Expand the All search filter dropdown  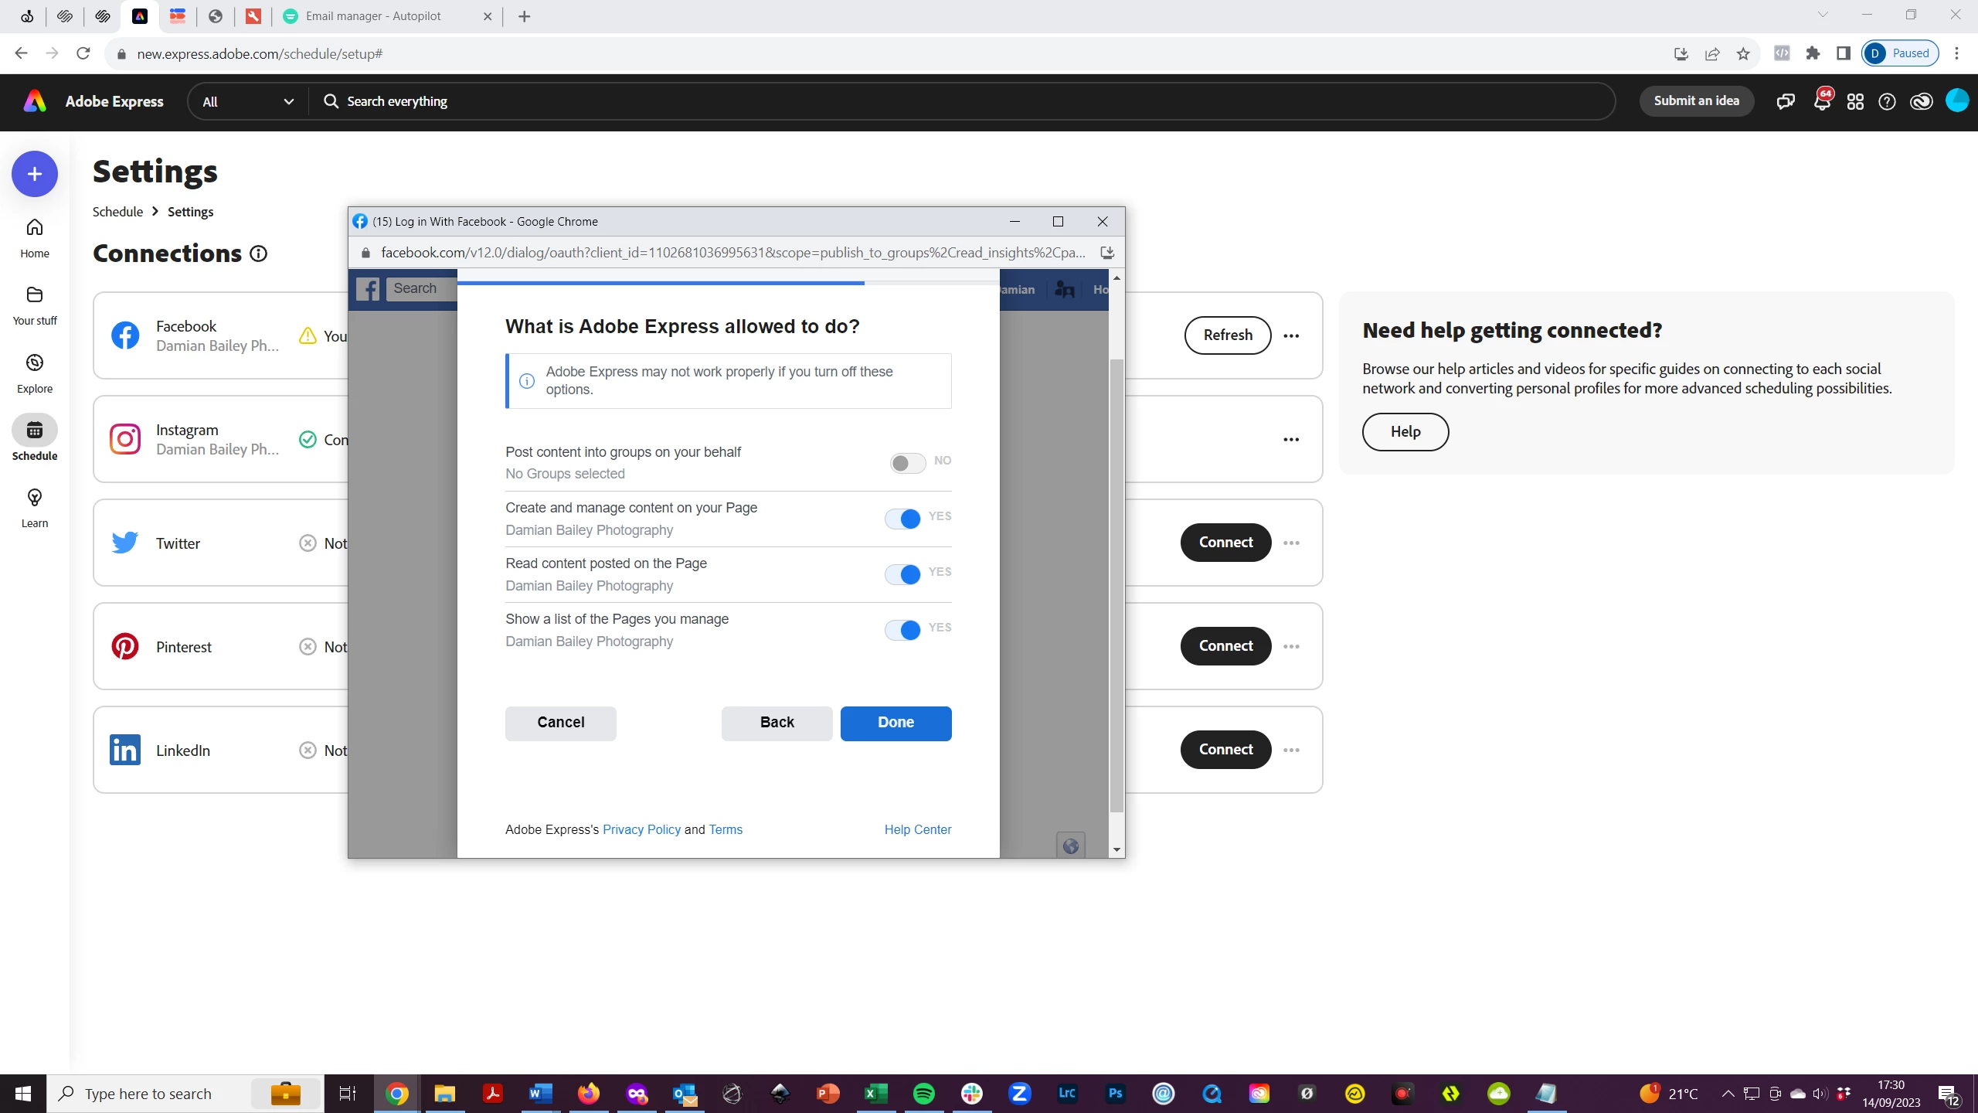[247, 101]
